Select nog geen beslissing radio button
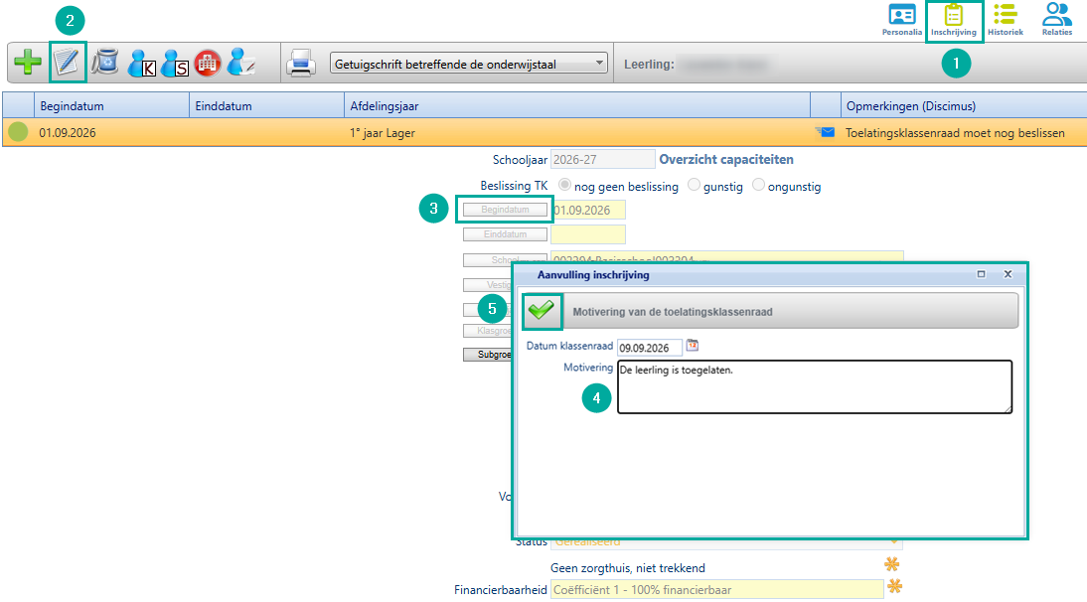 click(565, 184)
